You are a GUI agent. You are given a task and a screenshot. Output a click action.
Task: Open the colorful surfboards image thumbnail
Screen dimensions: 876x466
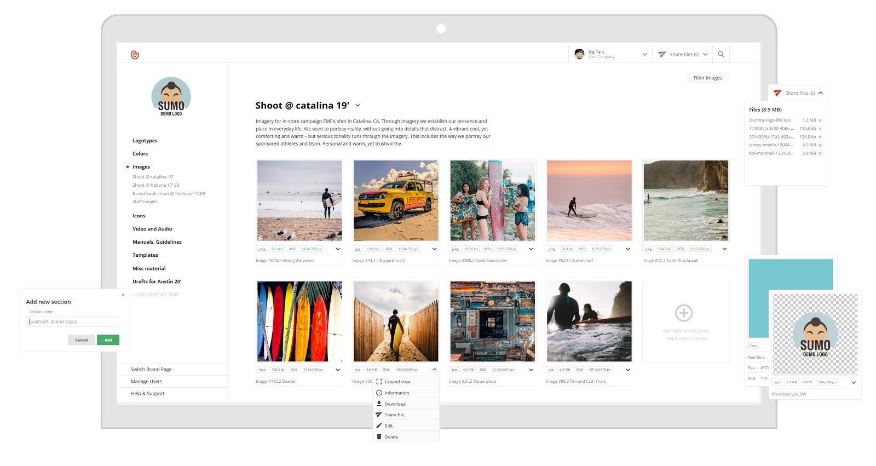(x=299, y=321)
